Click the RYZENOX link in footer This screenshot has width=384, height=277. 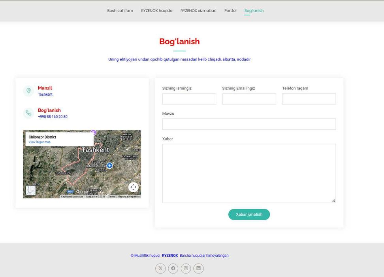[x=170, y=255]
